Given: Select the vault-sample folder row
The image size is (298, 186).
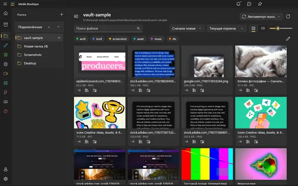Looking at the screenshot, I should (x=39, y=38).
